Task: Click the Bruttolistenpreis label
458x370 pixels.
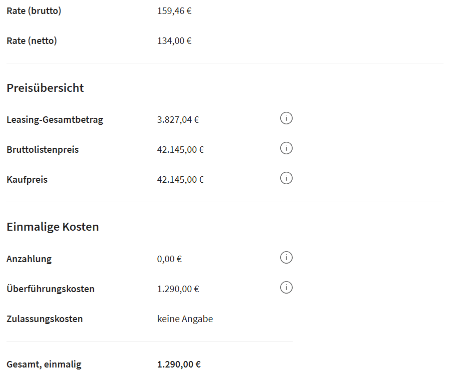Action: (x=42, y=149)
